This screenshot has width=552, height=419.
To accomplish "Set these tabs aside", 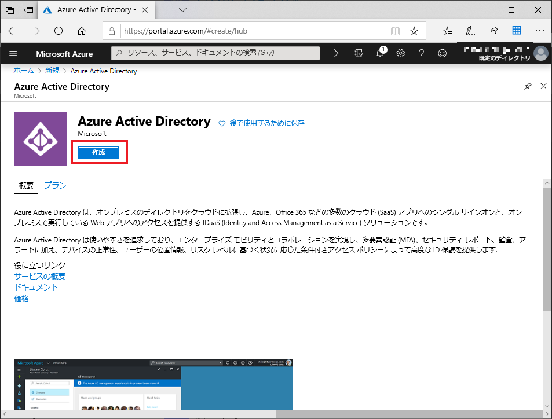I will (28, 10).
